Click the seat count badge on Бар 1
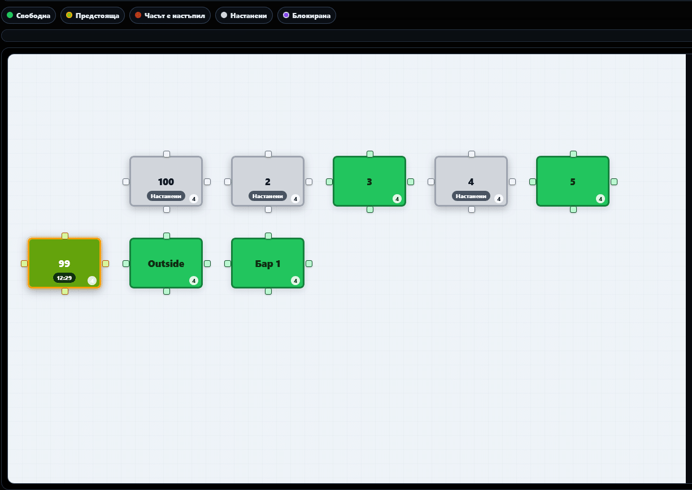 click(x=295, y=281)
